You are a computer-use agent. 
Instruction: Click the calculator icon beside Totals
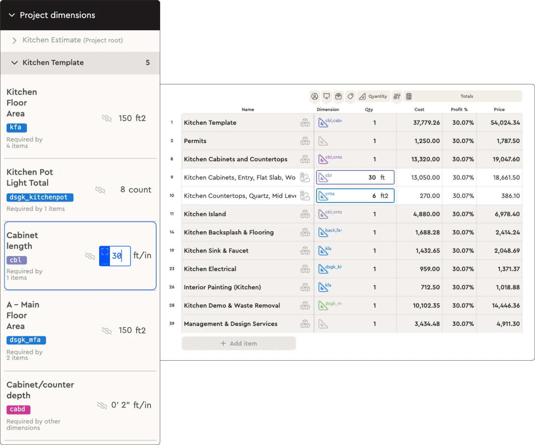(409, 96)
